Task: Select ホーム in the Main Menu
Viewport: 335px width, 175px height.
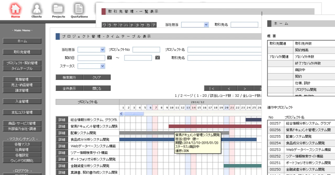Action: [22, 41]
